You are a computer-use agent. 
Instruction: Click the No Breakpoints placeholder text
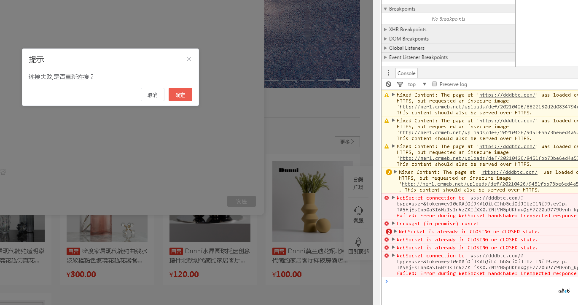[448, 19]
